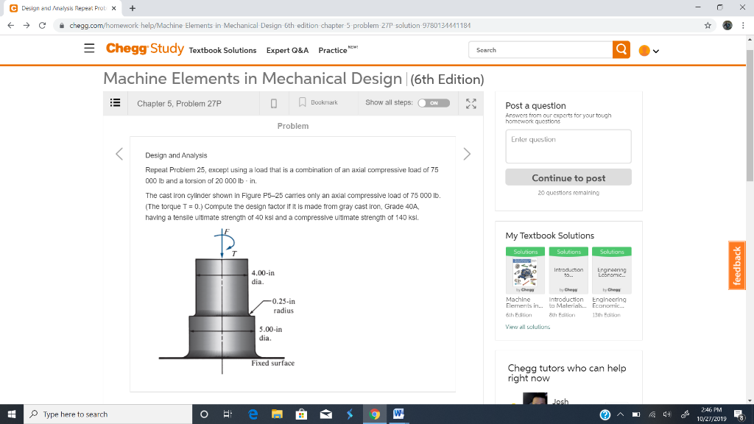Advance to next problem with right chevron
This screenshot has width=754, height=424.
click(x=467, y=153)
